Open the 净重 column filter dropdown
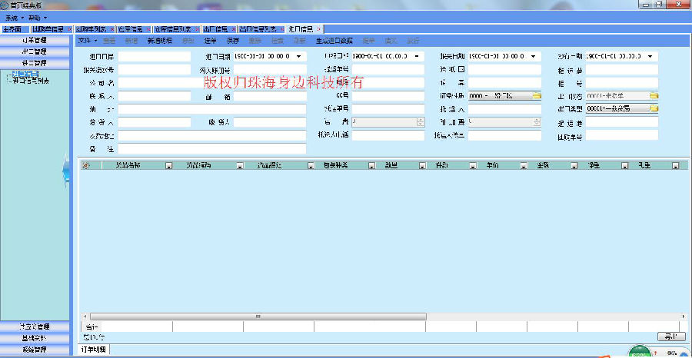Screen dimensions: 692x358 coord(624,166)
